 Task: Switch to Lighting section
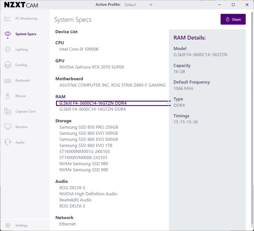[x=22, y=49]
